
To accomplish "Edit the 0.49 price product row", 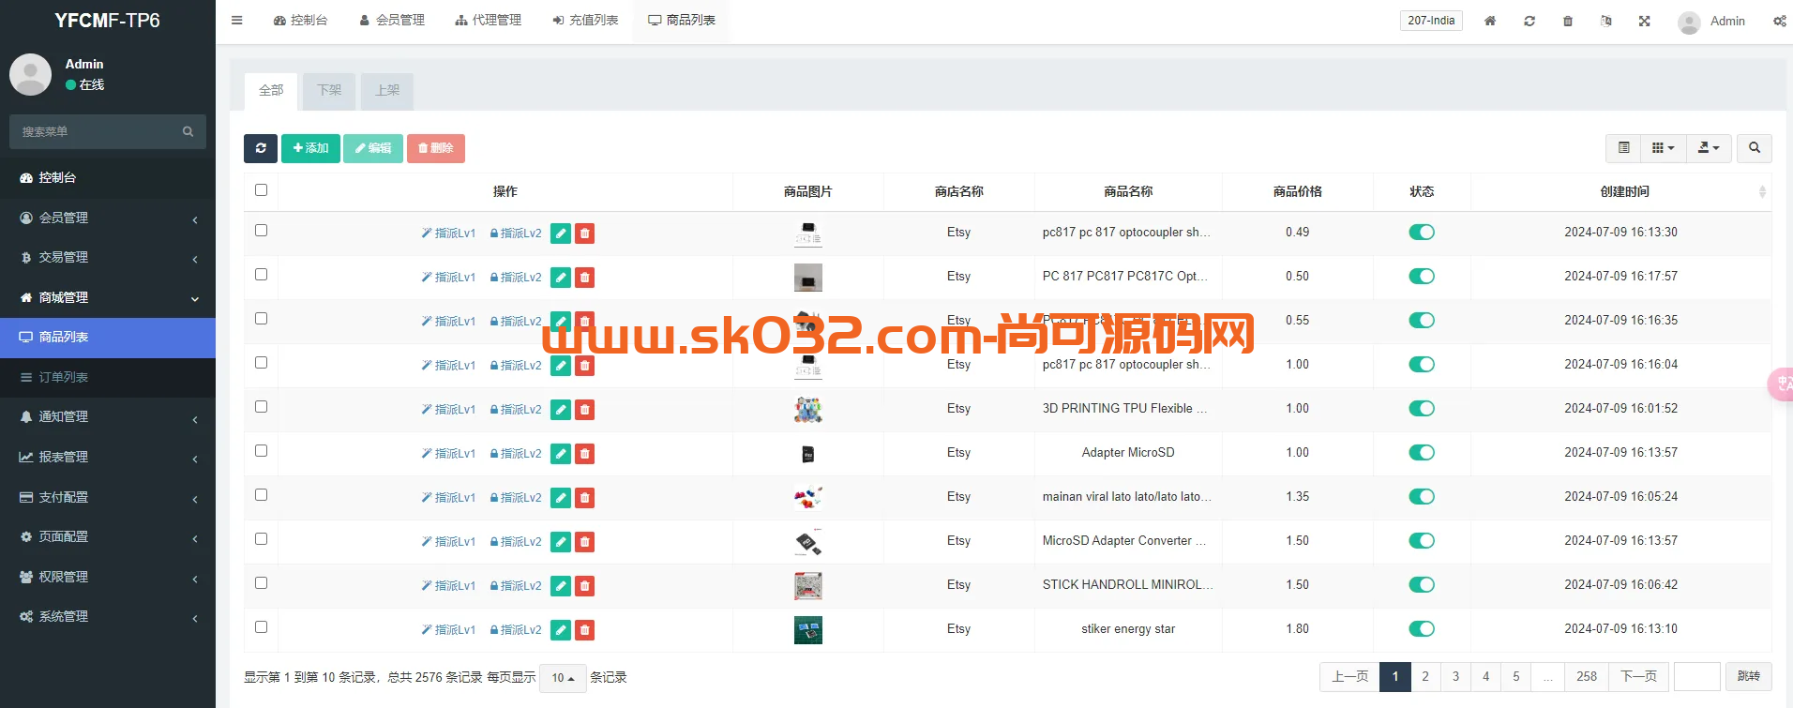I will pyautogui.click(x=561, y=233).
